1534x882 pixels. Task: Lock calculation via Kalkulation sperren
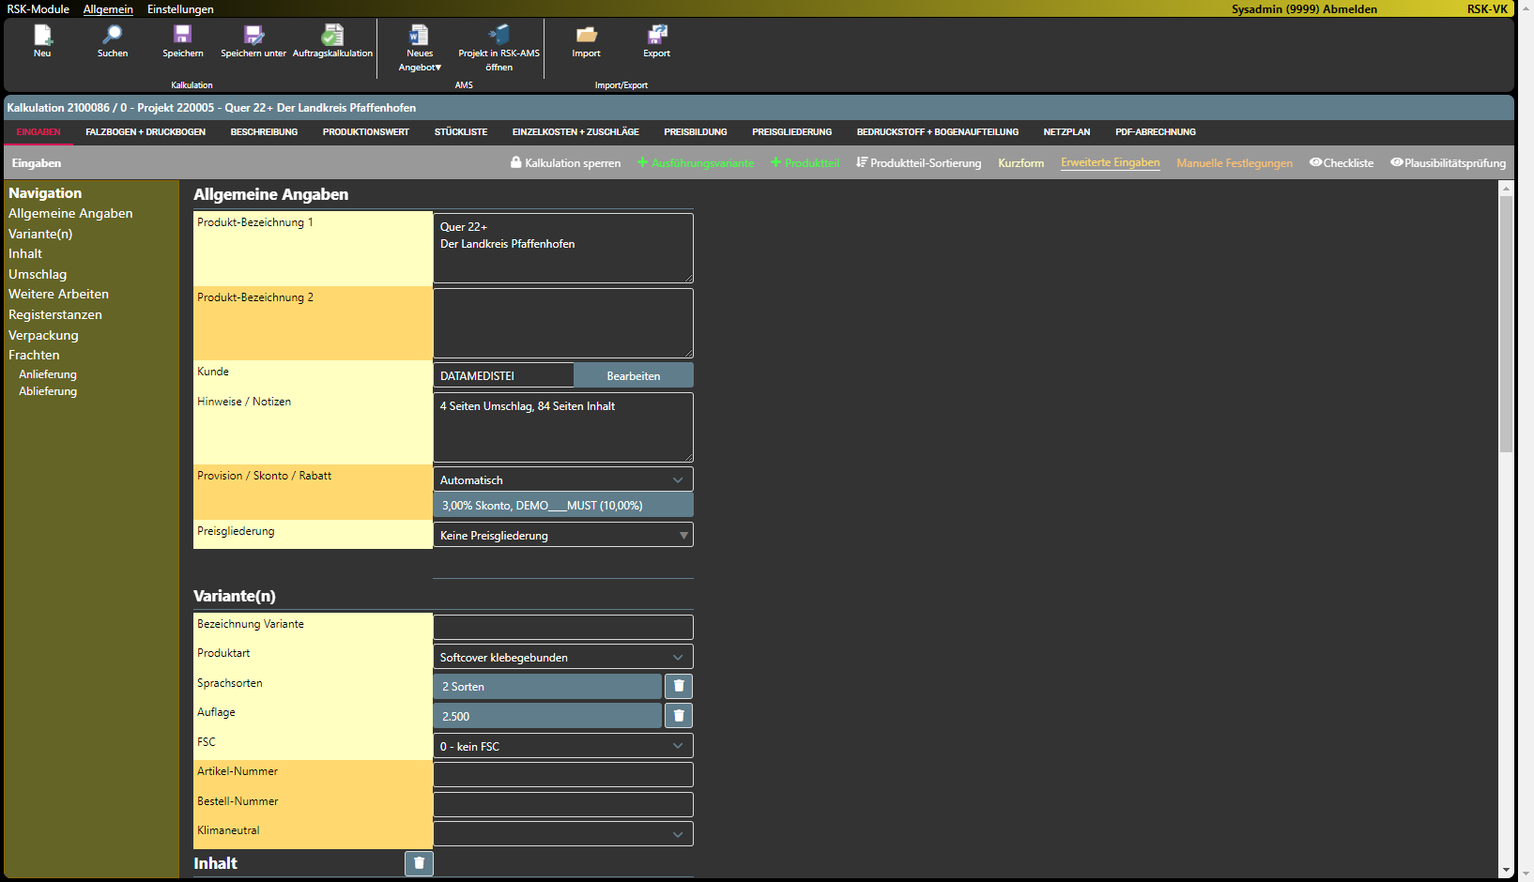point(565,162)
